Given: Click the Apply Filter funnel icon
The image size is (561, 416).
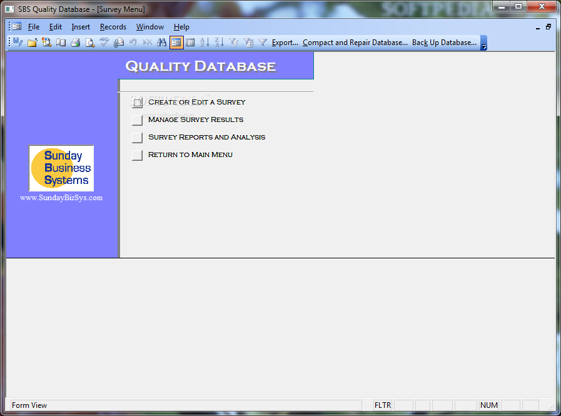Looking at the screenshot, I should click(x=263, y=43).
